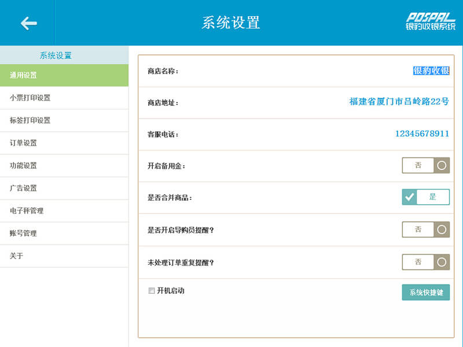Open 广告设置 from the sidebar

click(64, 188)
